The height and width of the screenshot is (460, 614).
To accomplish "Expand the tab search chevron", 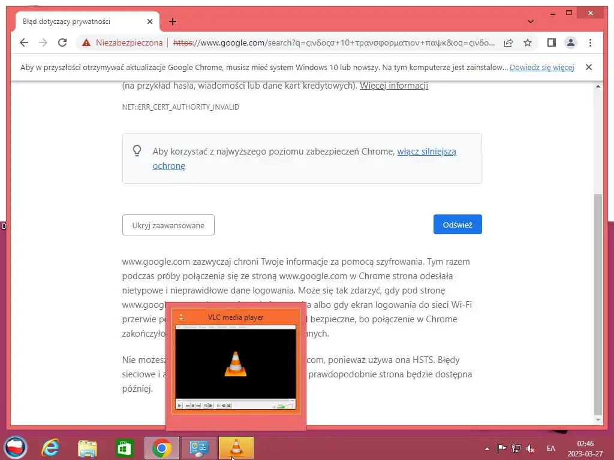I will pyautogui.click(x=530, y=22).
